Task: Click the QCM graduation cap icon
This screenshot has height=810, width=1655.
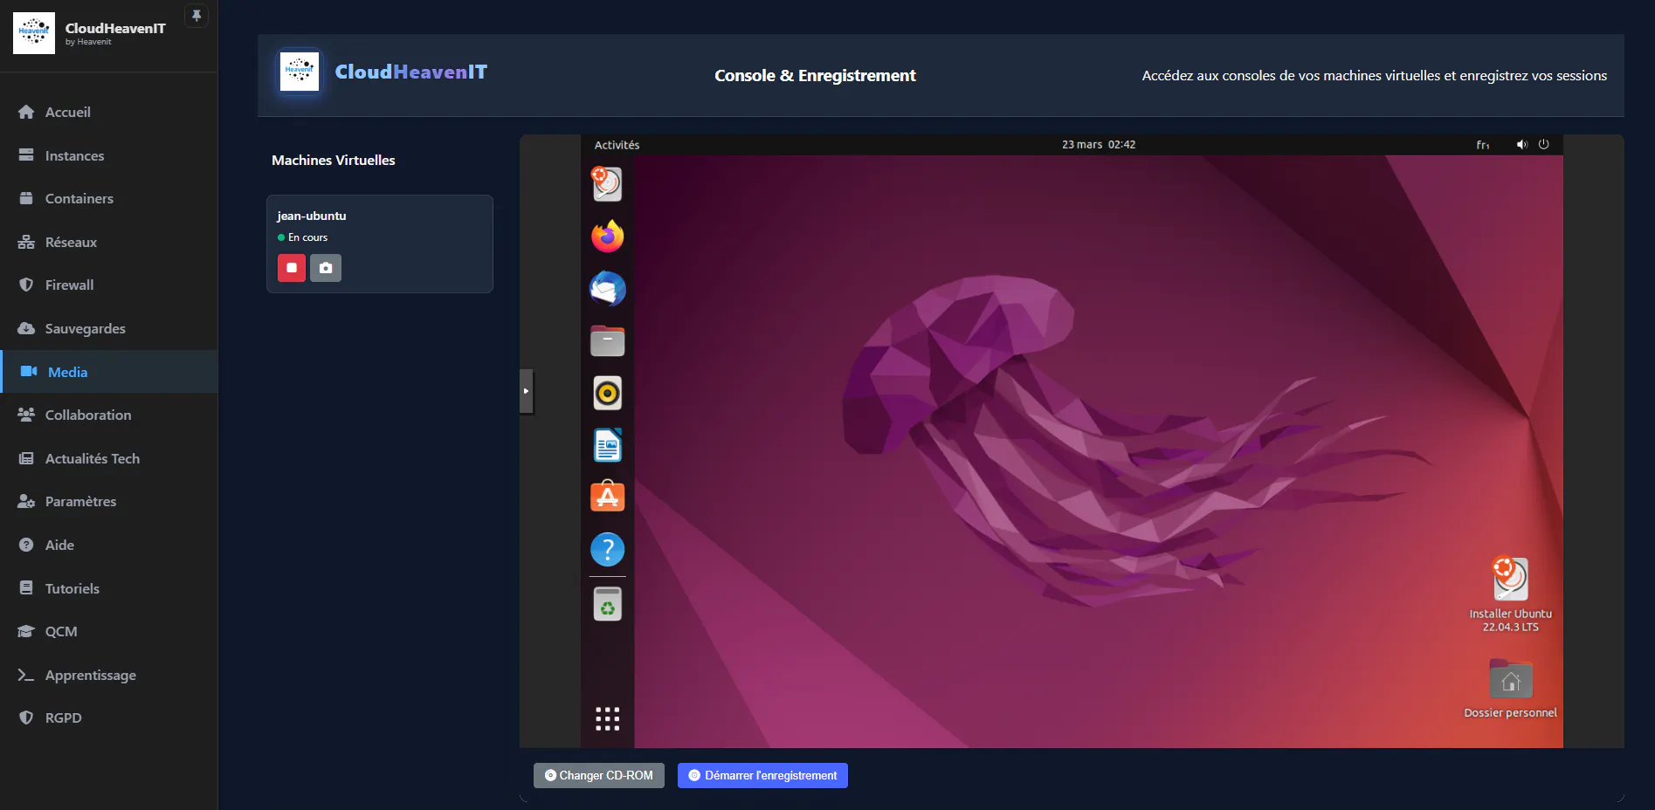Action: pos(26,631)
